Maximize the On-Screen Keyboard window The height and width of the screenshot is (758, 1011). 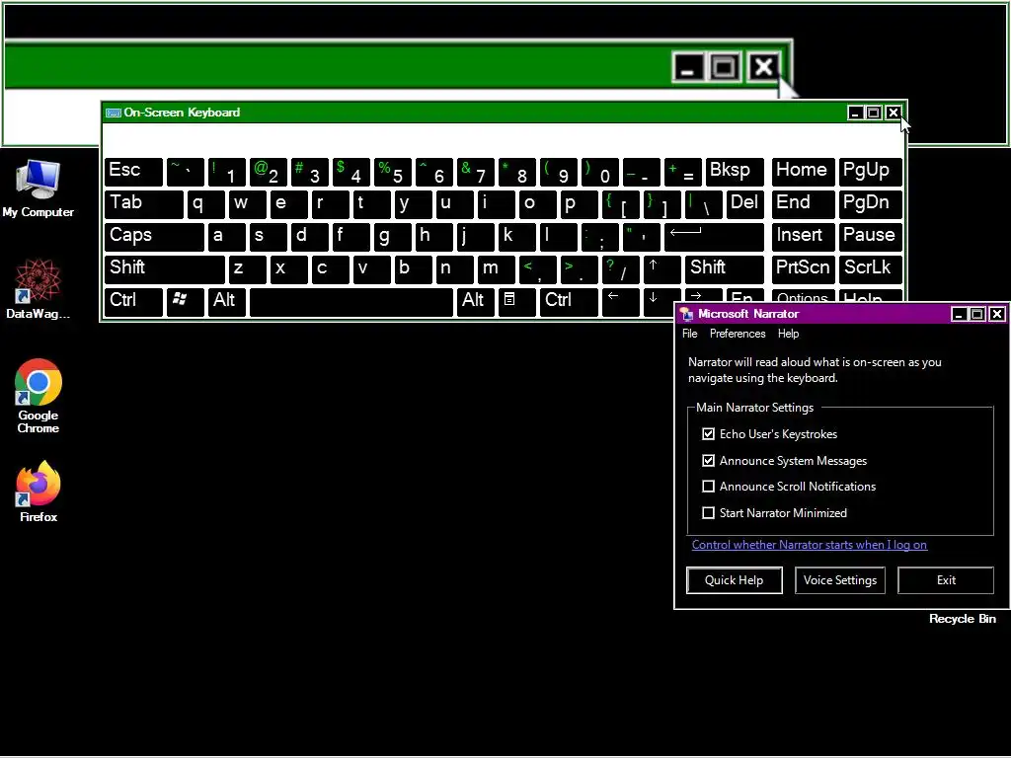tap(874, 113)
